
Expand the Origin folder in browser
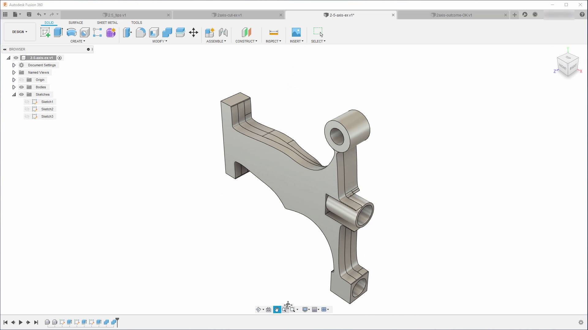[14, 79]
